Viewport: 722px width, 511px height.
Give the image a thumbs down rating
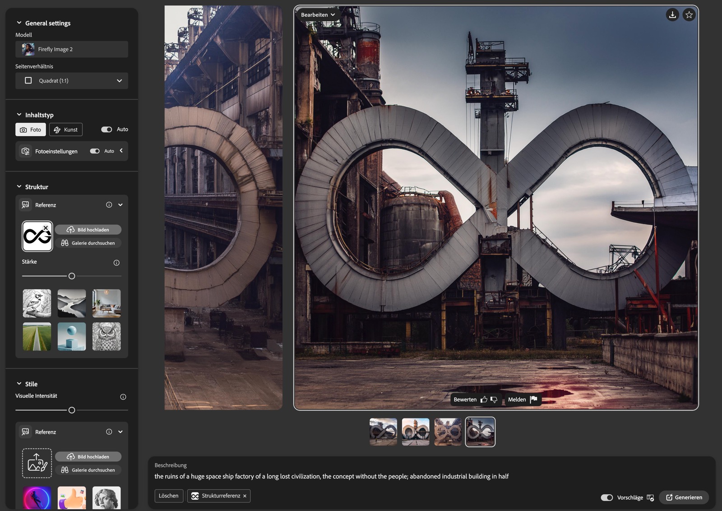click(494, 400)
